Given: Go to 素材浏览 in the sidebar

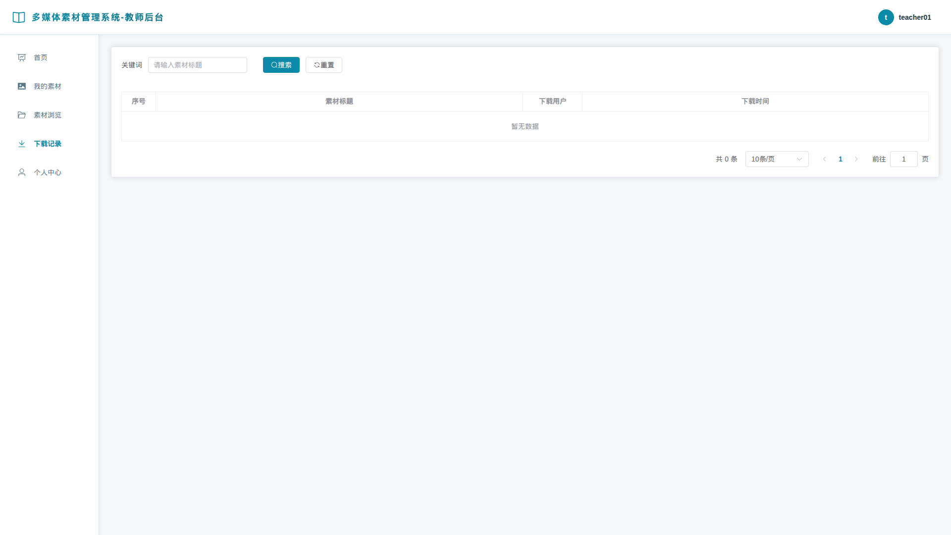Looking at the screenshot, I should [x=50, y=115].
